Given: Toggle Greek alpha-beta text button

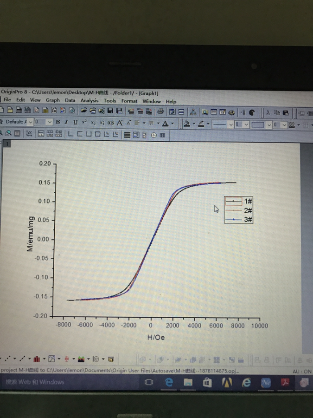Looking at the screenshot, I should [111, 123].
